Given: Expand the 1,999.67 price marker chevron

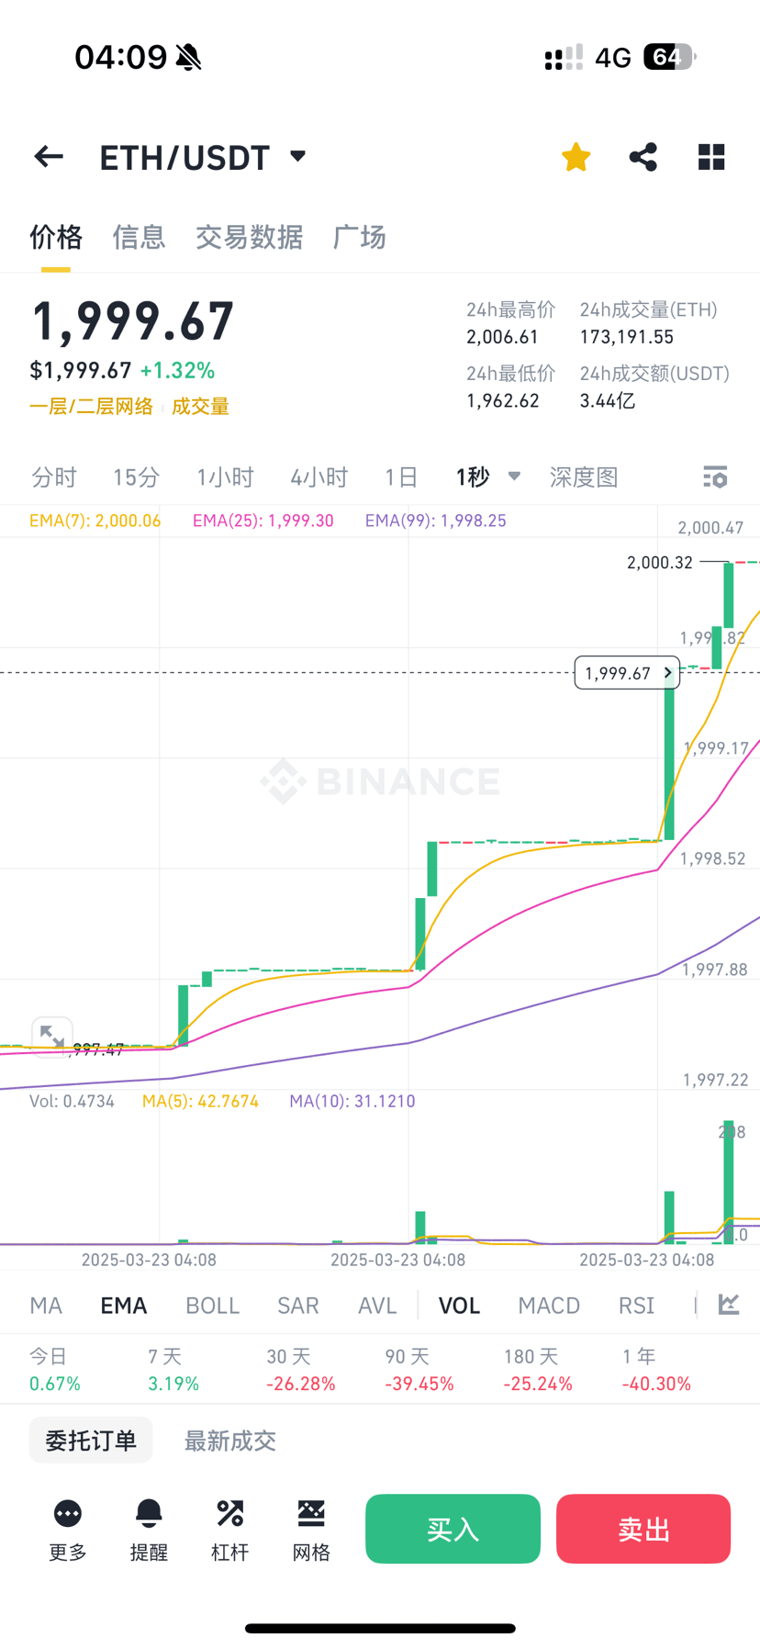Looking at the screenshot, I should [666, 672].
